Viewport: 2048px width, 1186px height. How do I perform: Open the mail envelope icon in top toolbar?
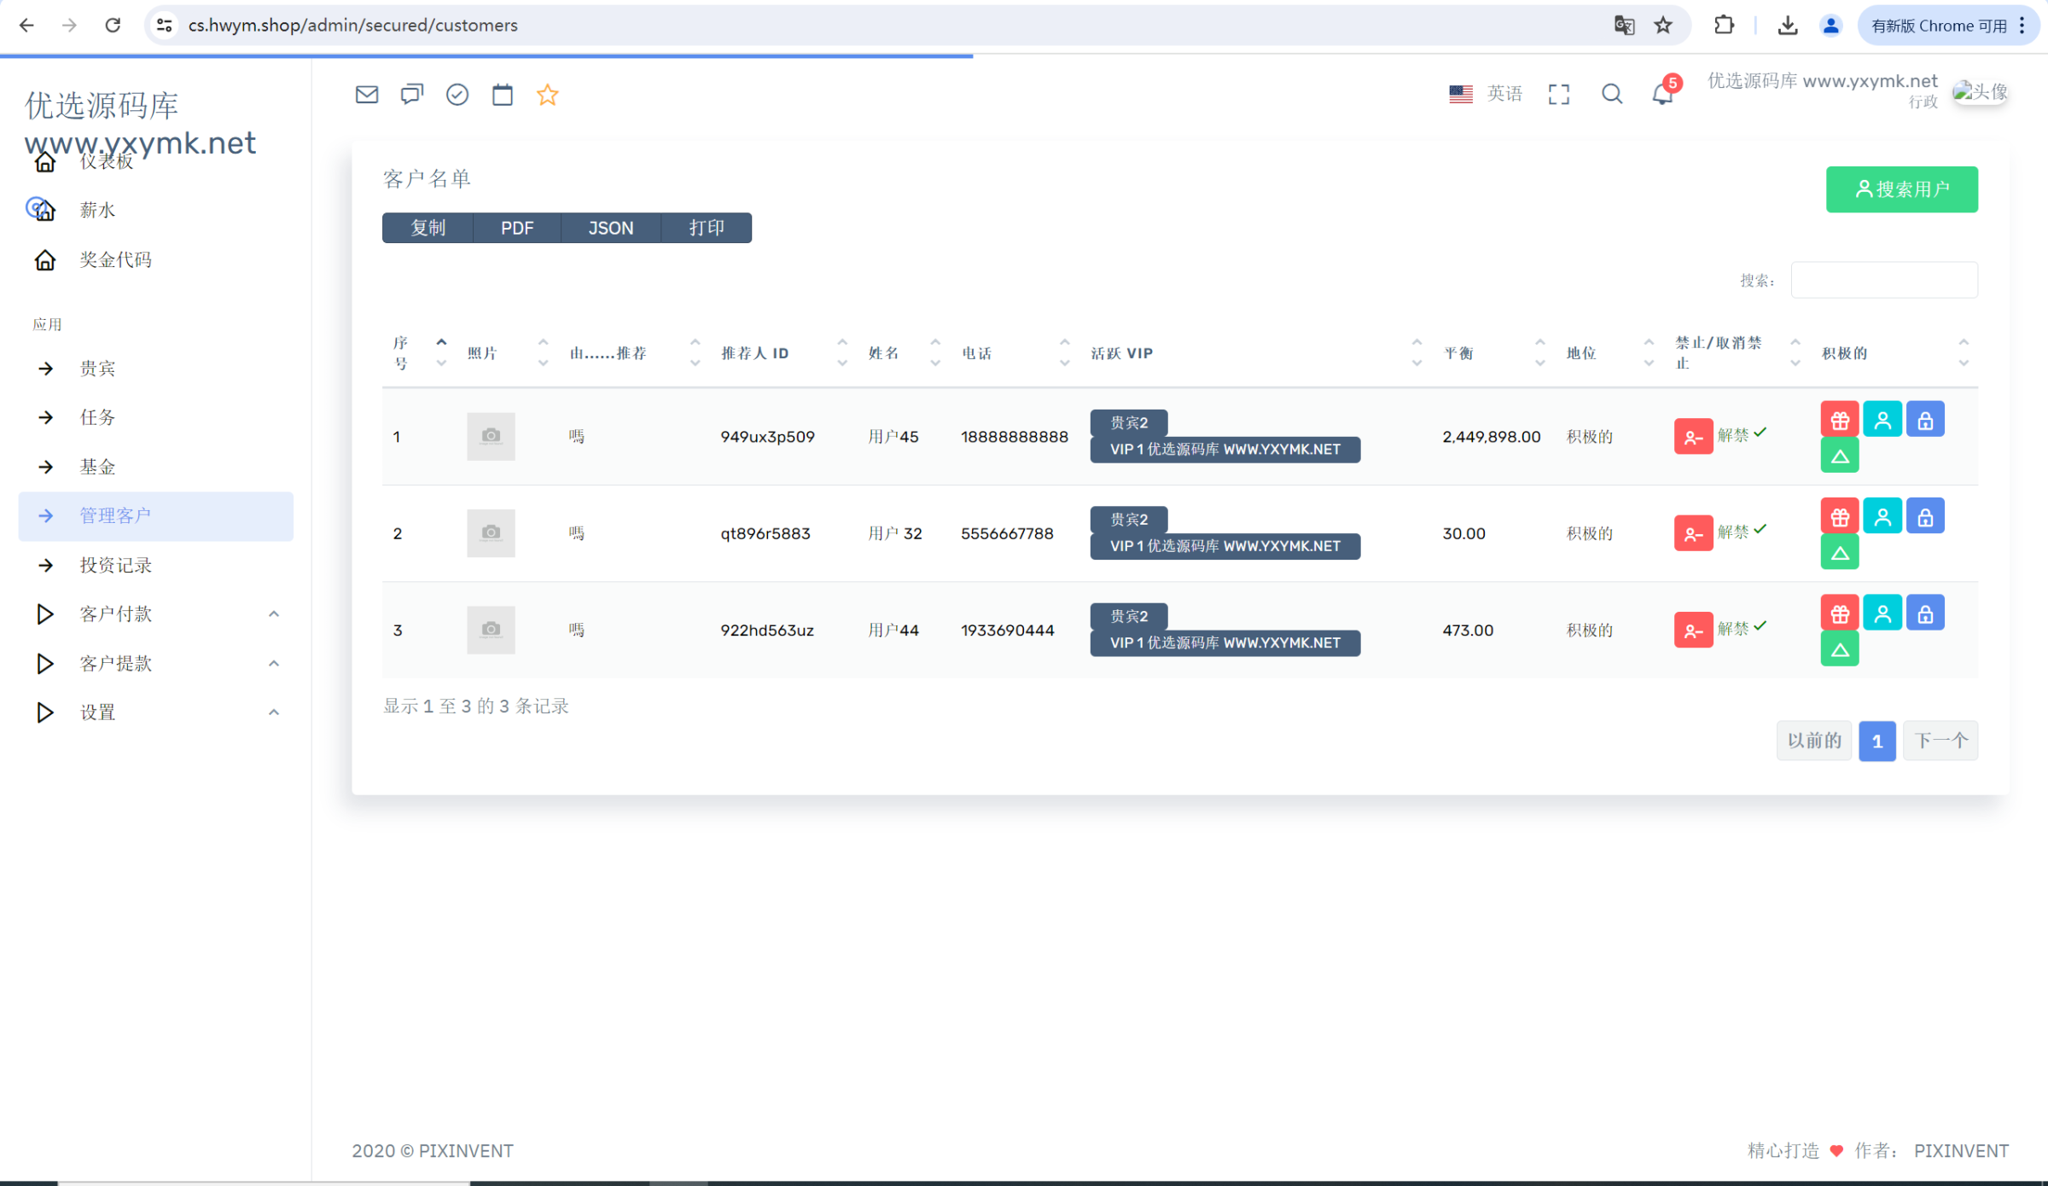coord(367,95)
